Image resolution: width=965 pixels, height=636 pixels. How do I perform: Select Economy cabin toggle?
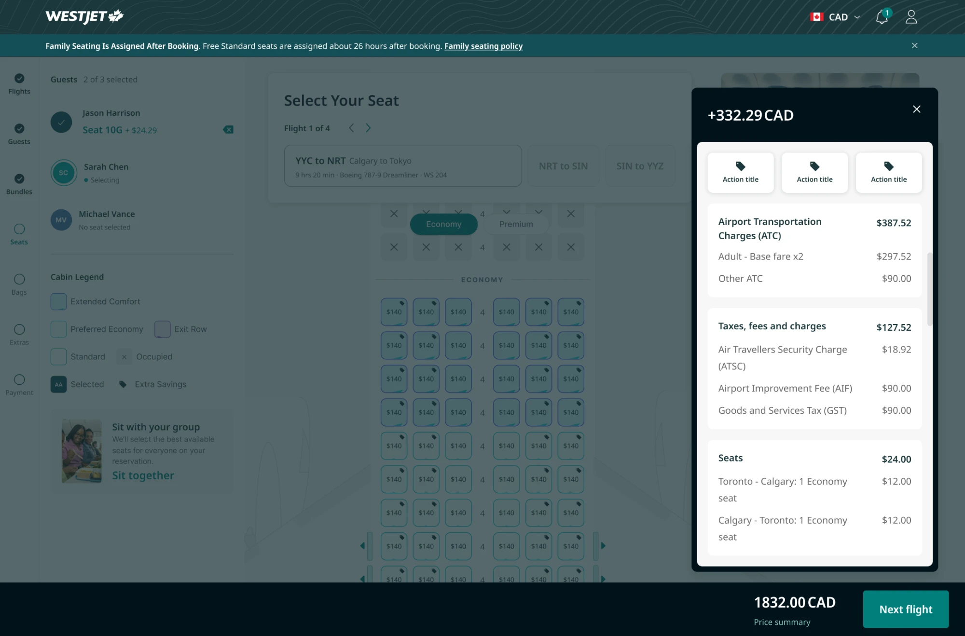(443, 224)
